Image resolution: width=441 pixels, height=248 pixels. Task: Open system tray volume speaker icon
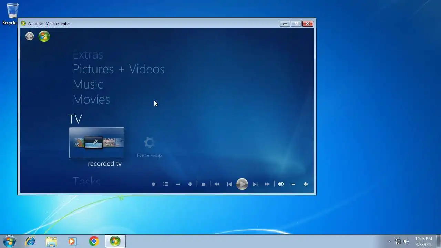(x=406, y=241)
